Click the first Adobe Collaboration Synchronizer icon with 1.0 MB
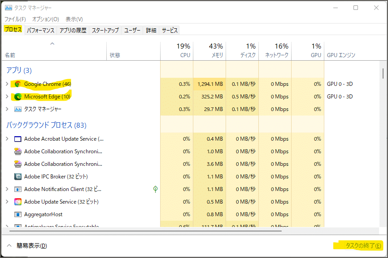388x258 pixels. point(18,151)
